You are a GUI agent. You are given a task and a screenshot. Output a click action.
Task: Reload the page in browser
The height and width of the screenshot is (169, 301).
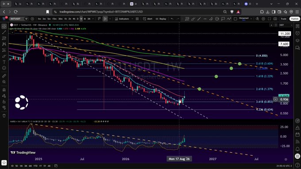click(16, 11)
